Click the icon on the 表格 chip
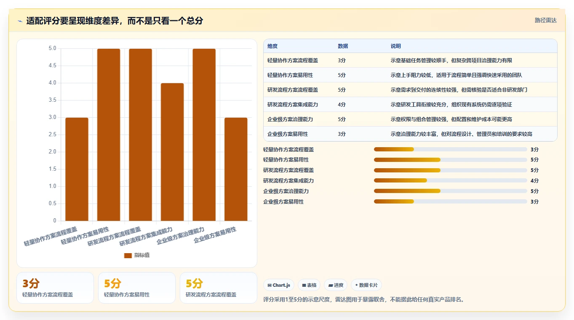Viewport: 574px width, 320px height. (x=304, y=285)
